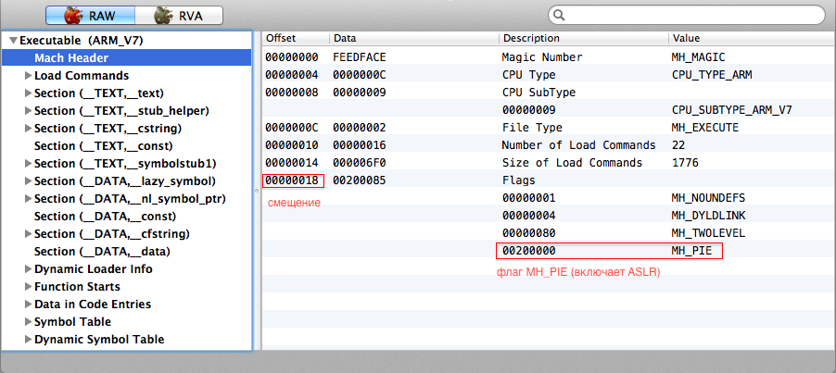This screenshot has height=373, width=836.
Task: Select the CPU_TYPE_ARM value
Action: pyautogui.click(x=712, y=74)
